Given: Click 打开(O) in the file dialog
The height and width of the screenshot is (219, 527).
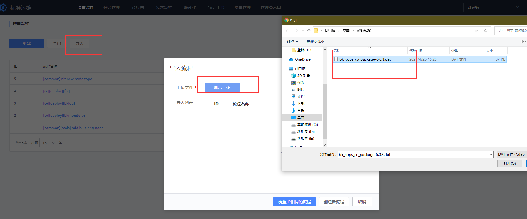Looking at the screenshot, I should coord(510,163).
